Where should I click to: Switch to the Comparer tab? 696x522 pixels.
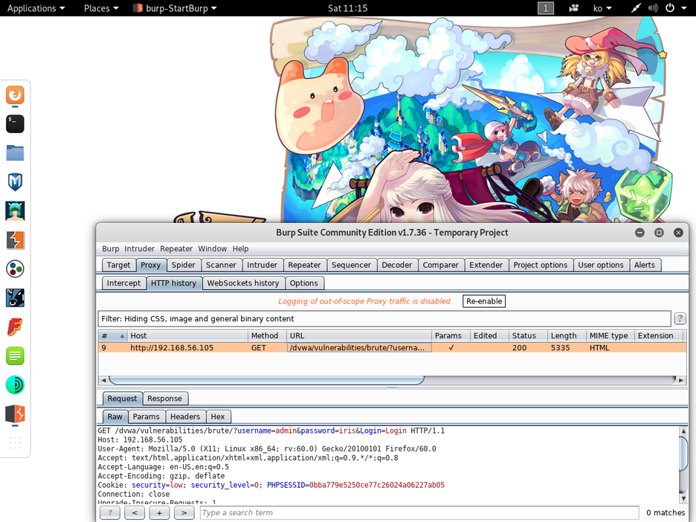[x=440, y=265]
